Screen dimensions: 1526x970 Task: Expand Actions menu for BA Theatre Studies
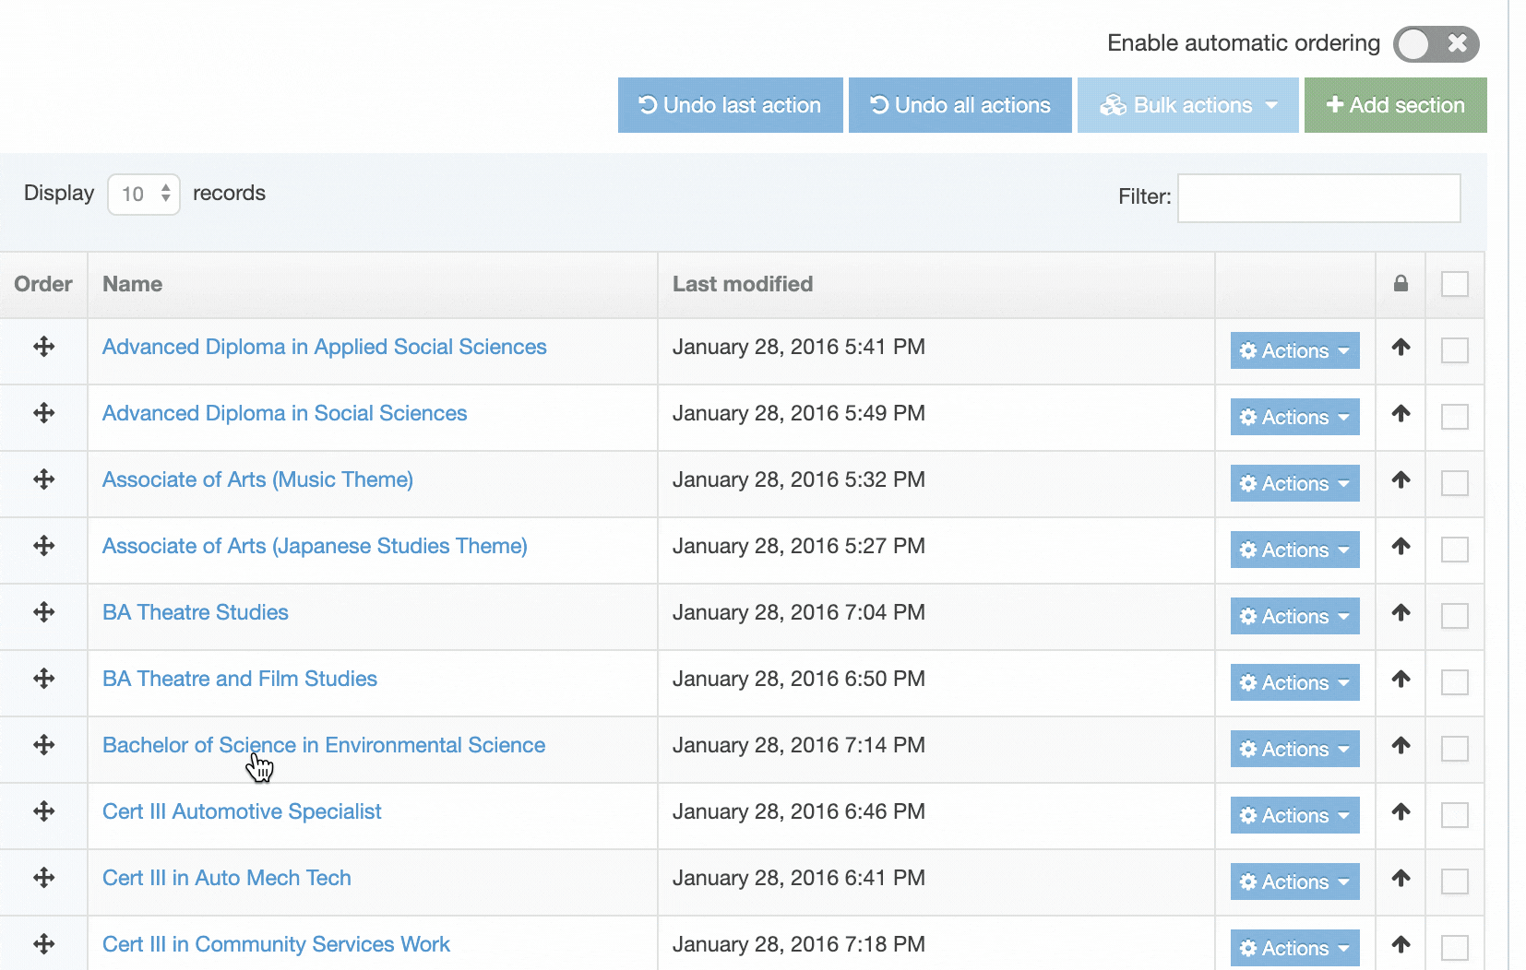coord(1294,616)
